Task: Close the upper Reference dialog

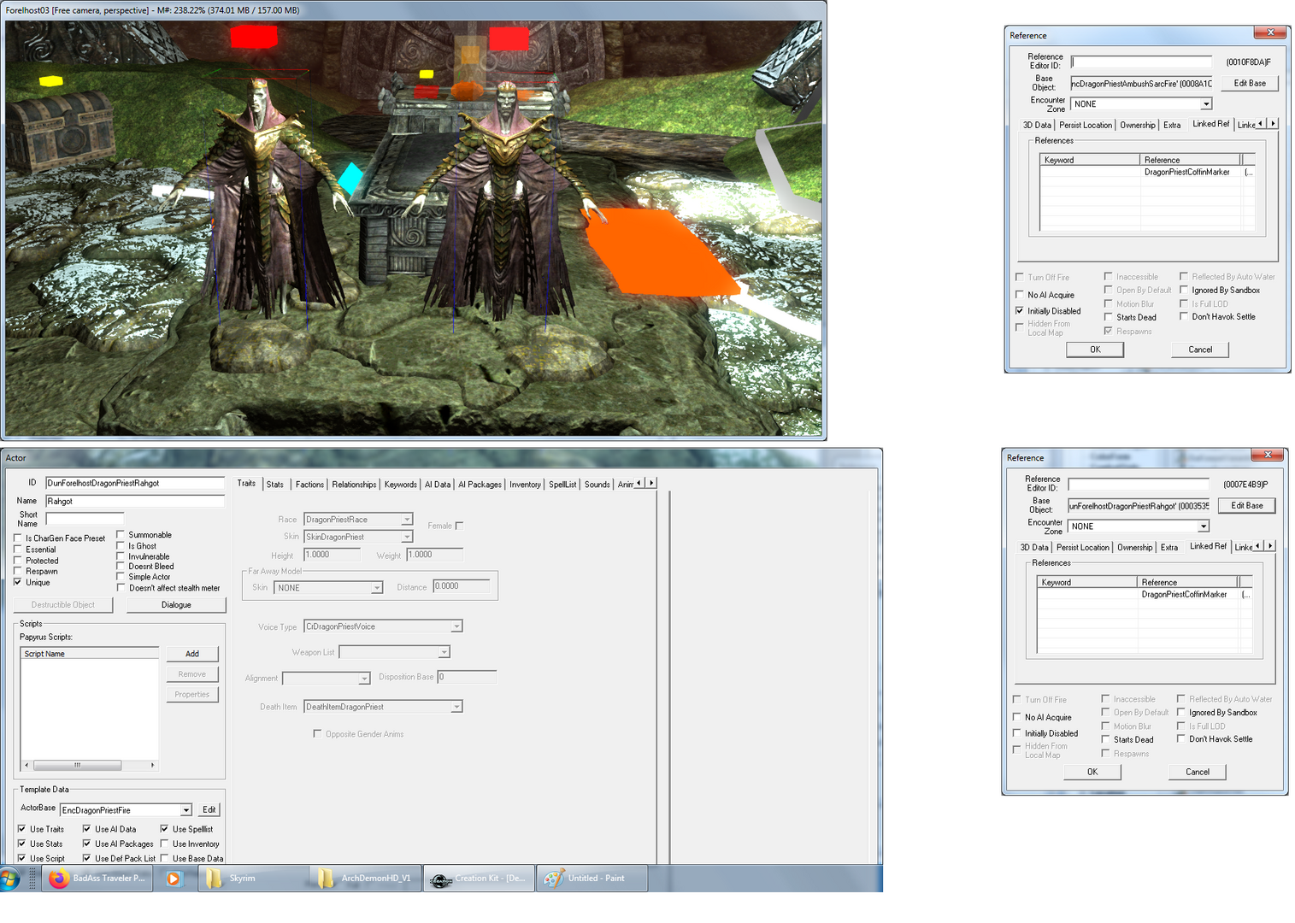Action: (x=1269, y=32)
